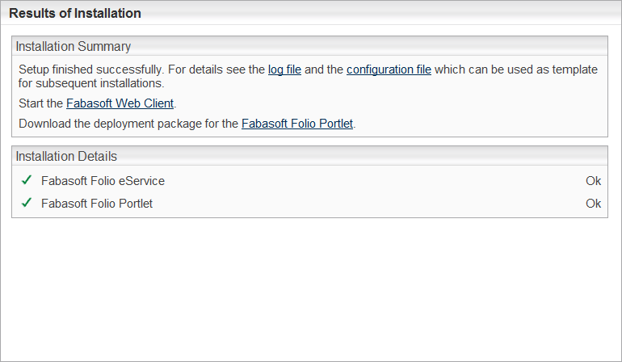Click blank area below Installation Details panel

[310, 291]
